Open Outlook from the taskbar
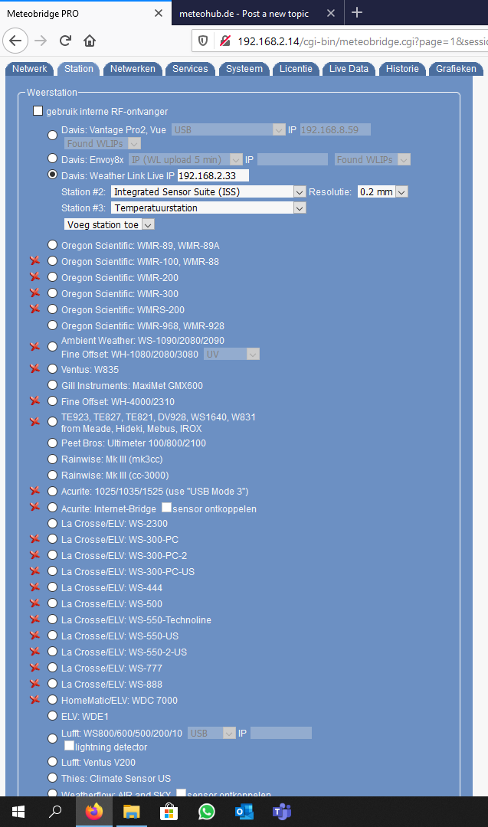This screenshot has height=827, width=488. [244, 812]
